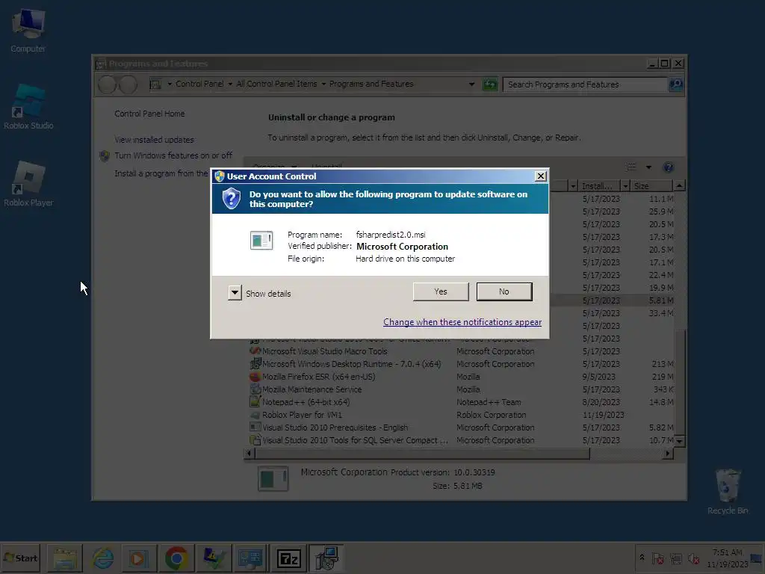Click the Forward button in Programs and Features

click(x=128, y=84)
